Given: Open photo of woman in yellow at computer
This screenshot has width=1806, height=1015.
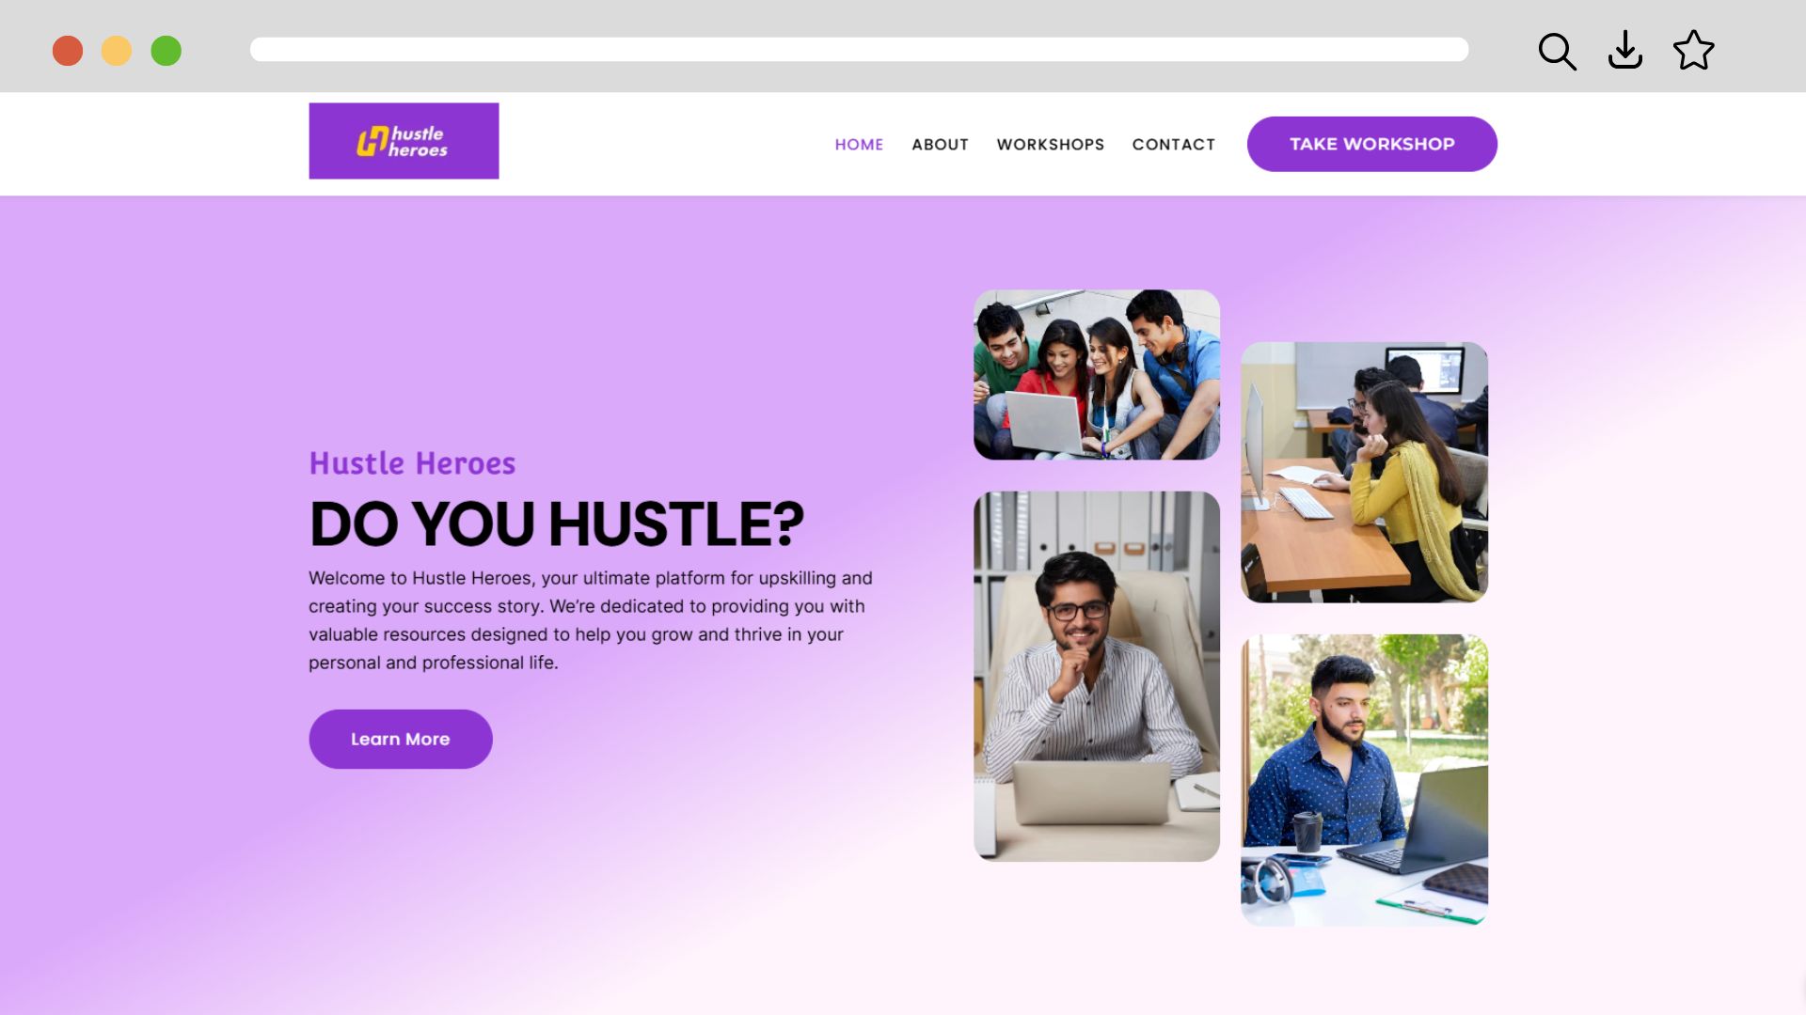Looking at the screenshot, I should pos(1364,472).
